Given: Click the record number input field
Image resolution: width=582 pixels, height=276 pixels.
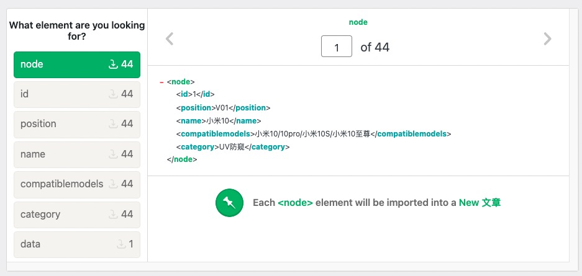Looking at the screenshot, I should [x=337, y=47].
